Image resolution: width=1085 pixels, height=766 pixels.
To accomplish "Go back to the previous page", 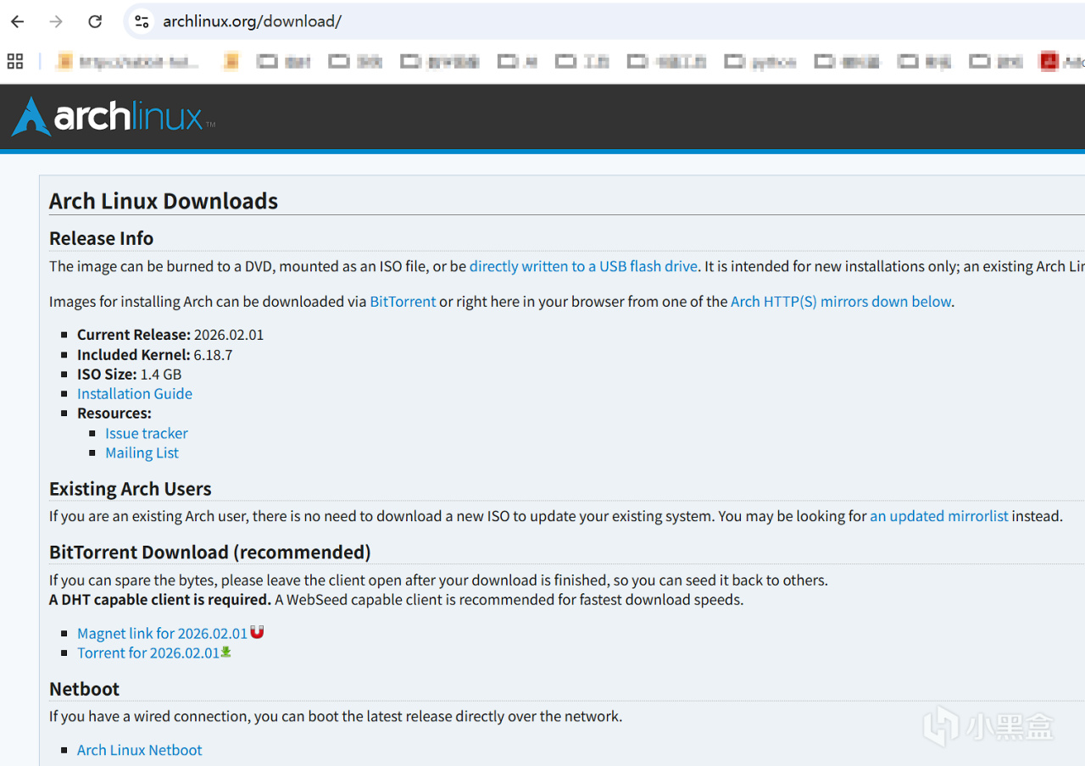I will (x=18, y=22).
